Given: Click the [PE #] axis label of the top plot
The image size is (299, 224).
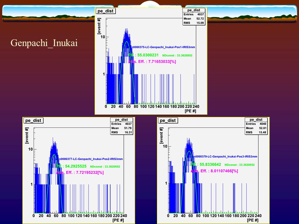Looking at the screenshot, I should [x=190, y=111].
